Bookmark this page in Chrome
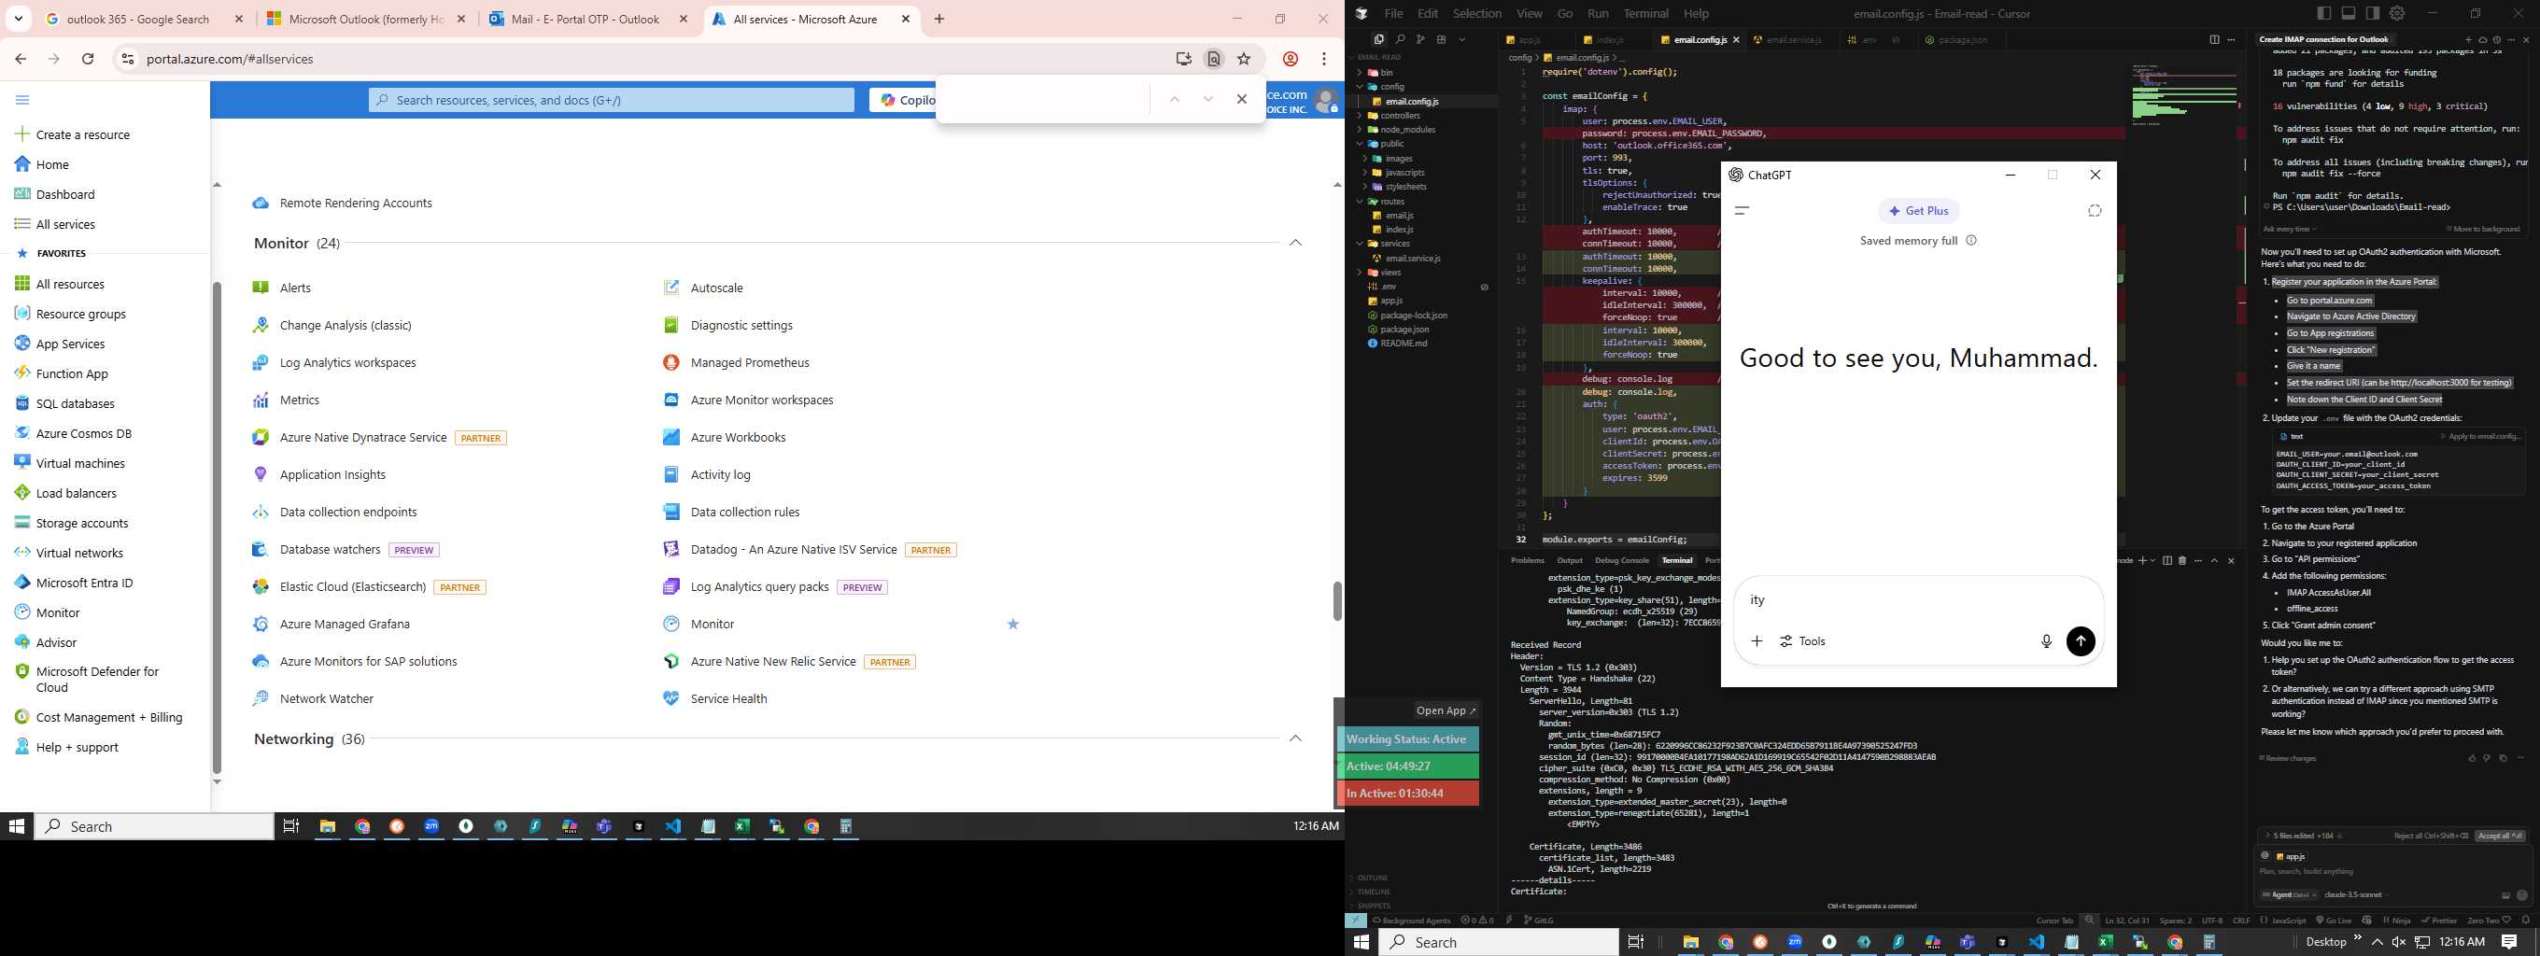The width and height of the screenshot is (2540, 956). tap(1243, 59)
